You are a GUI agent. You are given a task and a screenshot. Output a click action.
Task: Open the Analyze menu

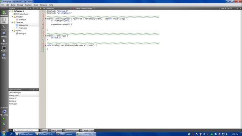28,5
